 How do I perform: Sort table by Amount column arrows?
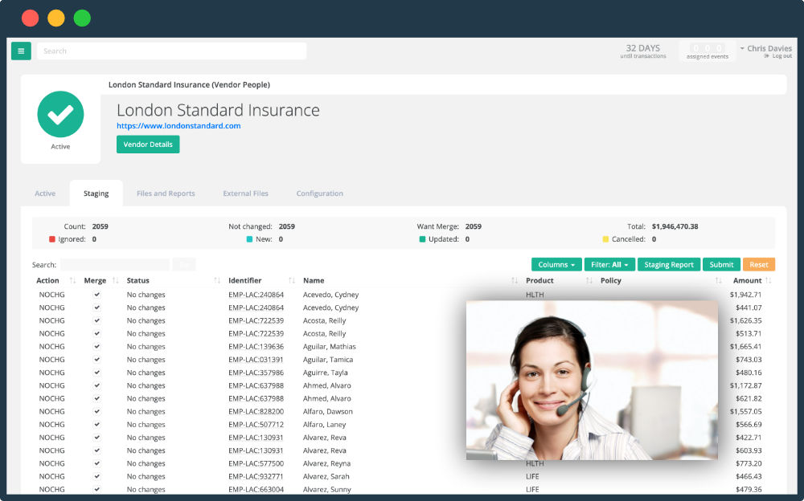[768, 281]
